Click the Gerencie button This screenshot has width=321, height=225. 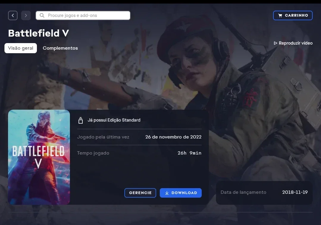(140, 193)
